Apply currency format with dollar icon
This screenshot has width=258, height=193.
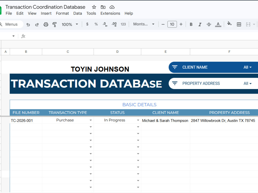[x=87, y=24]
